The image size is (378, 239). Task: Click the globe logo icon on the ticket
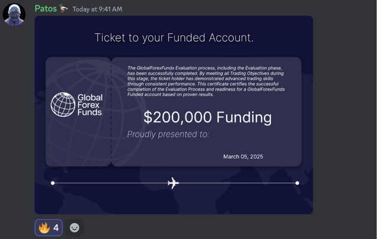click(x=62, y=104)
